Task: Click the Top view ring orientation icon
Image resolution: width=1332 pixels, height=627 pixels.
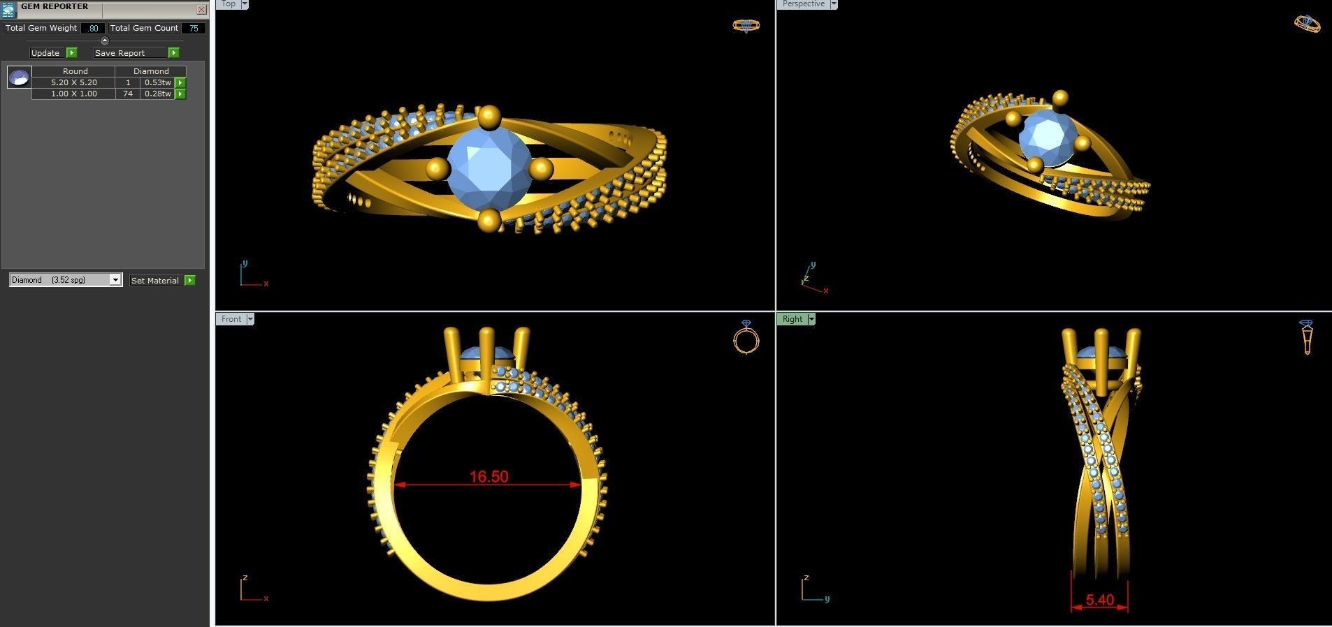Action: 746,26
